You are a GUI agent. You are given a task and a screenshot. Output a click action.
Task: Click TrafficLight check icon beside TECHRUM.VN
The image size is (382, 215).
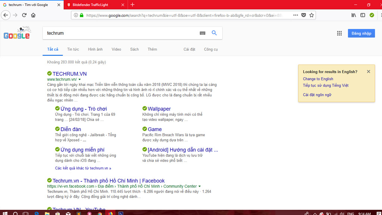(x=50, y=74)
